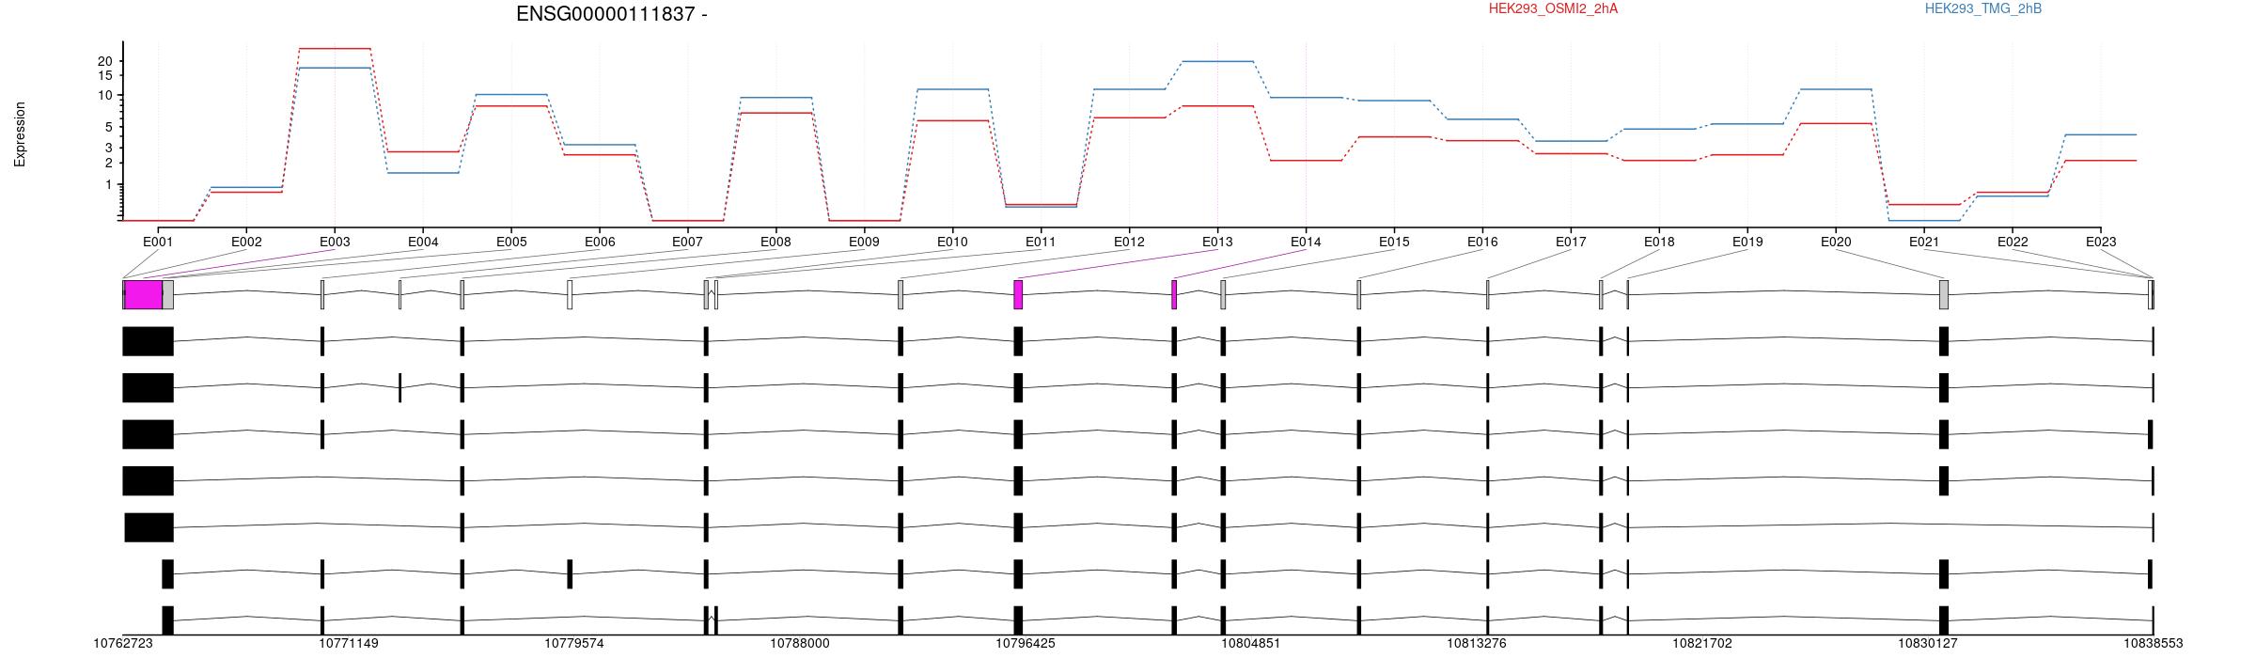Click genomic coordinate 10830127
Viewport: 2256px width, 658px height.
coord(1928,644)
